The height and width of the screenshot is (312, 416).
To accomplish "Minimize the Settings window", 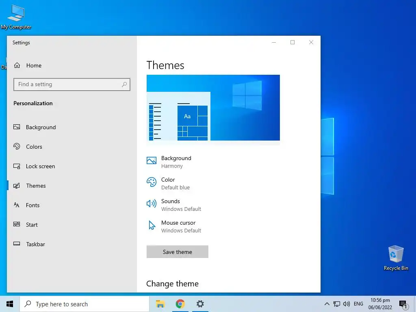I will (274, 42).
